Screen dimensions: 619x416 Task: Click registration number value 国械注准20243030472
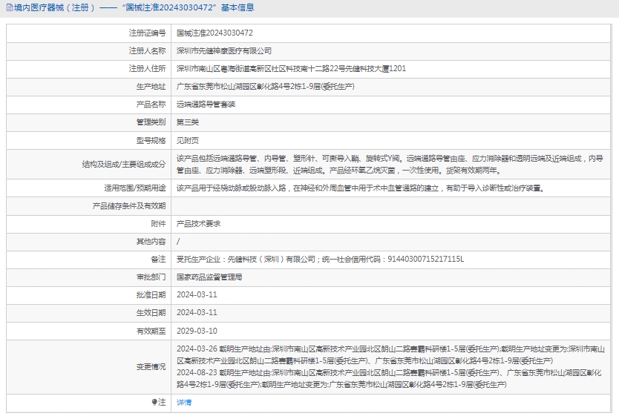point(214,33)
